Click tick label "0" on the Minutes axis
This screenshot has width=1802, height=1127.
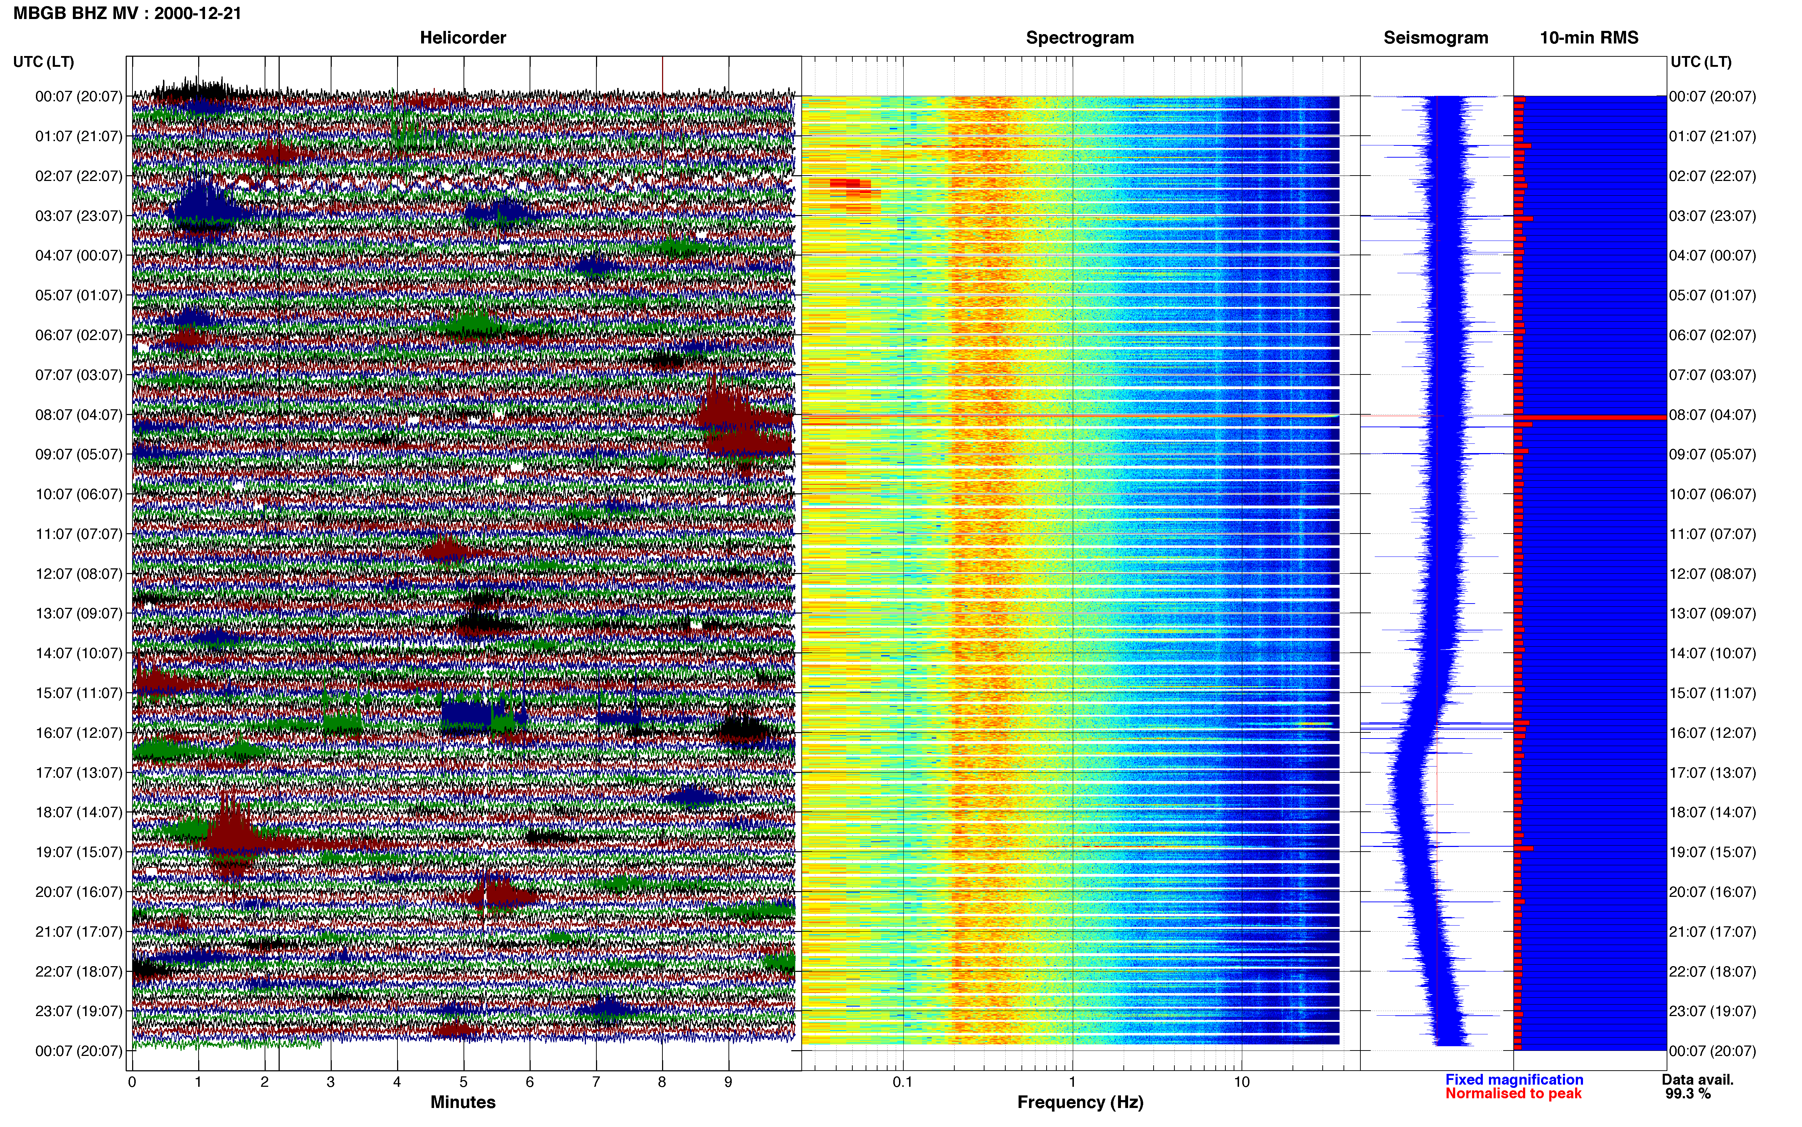click(132, 1081)
